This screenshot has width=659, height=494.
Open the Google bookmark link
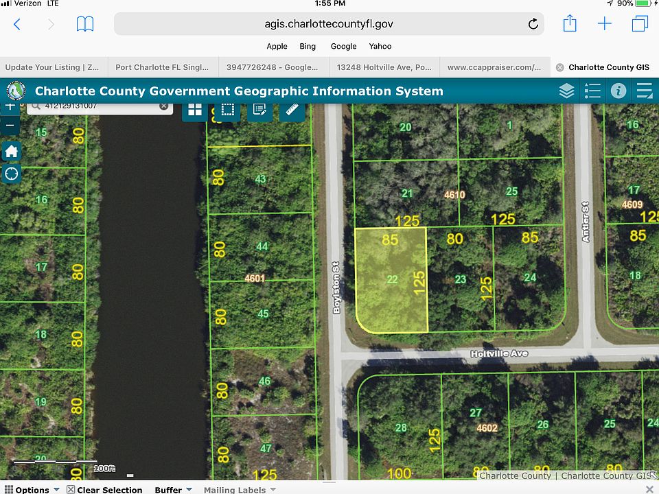coord(343,46)
